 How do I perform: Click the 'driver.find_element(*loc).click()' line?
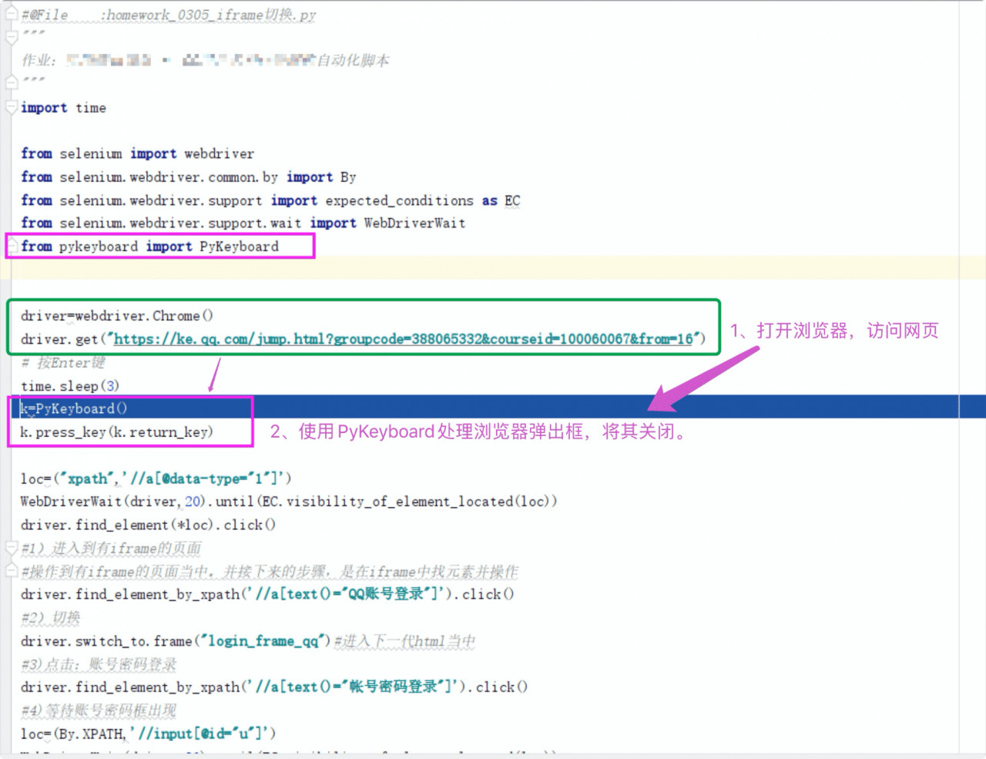[x=148, y=525]
